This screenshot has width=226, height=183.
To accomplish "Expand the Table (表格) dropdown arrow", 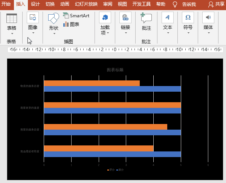I will point(12,34).
